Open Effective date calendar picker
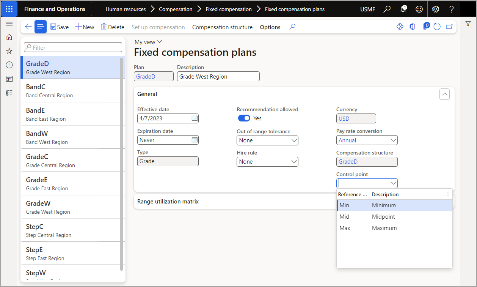This screenshot has width=477, height=287. [x=195, y=118]
